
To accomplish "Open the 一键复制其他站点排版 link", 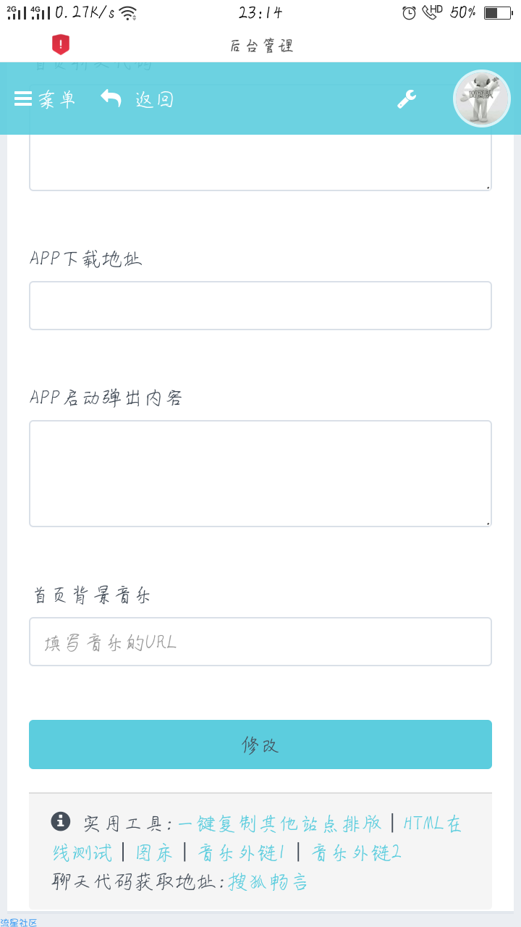I will coord(280,823).
